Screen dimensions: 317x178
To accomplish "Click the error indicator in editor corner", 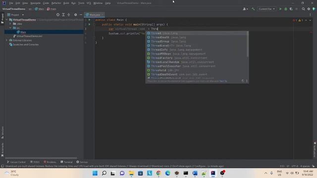I will coord(295,20).
